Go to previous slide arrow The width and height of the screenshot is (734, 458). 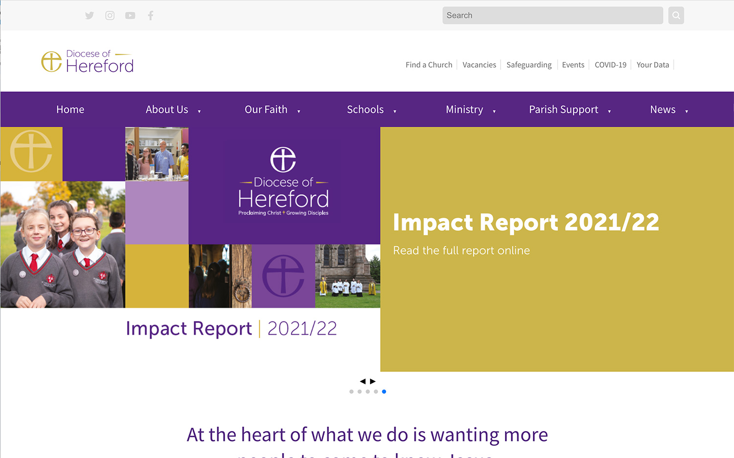point(363,381)
